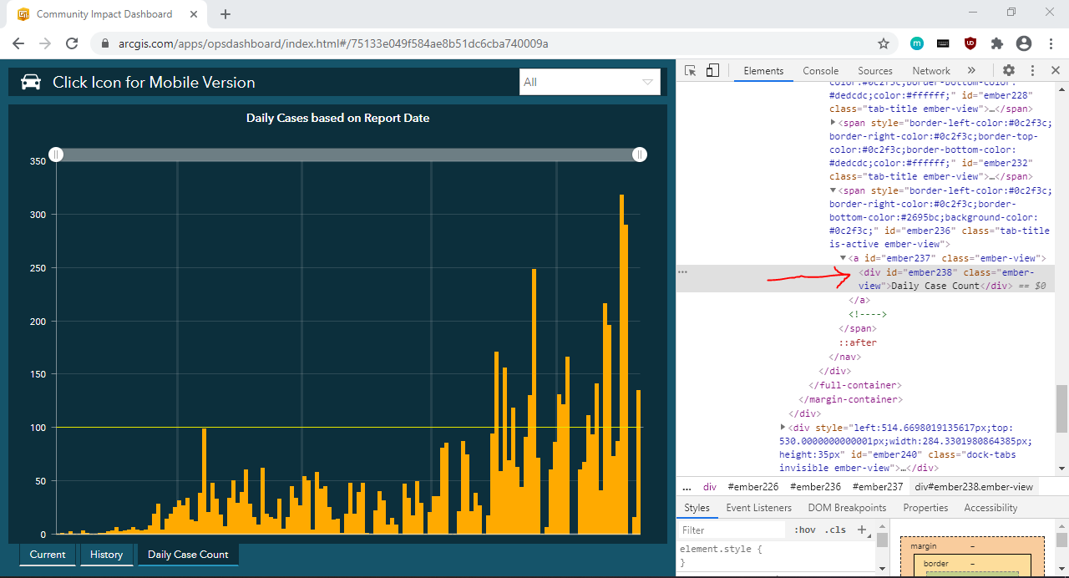Add a new style rule with plus button
The image size is (1069, 578).
click(x=861, y=530)
